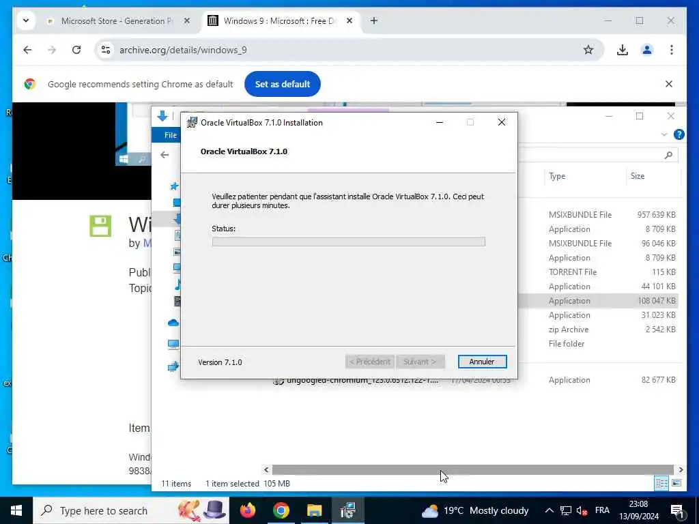The width and height of the screenshot is (699, 524).
Task: Open the taskbar clock and date
Action: tap(638, 510)
